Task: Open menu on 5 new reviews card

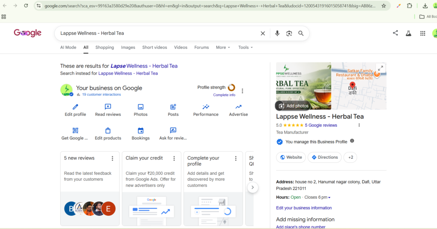Action: coord(112,158)
